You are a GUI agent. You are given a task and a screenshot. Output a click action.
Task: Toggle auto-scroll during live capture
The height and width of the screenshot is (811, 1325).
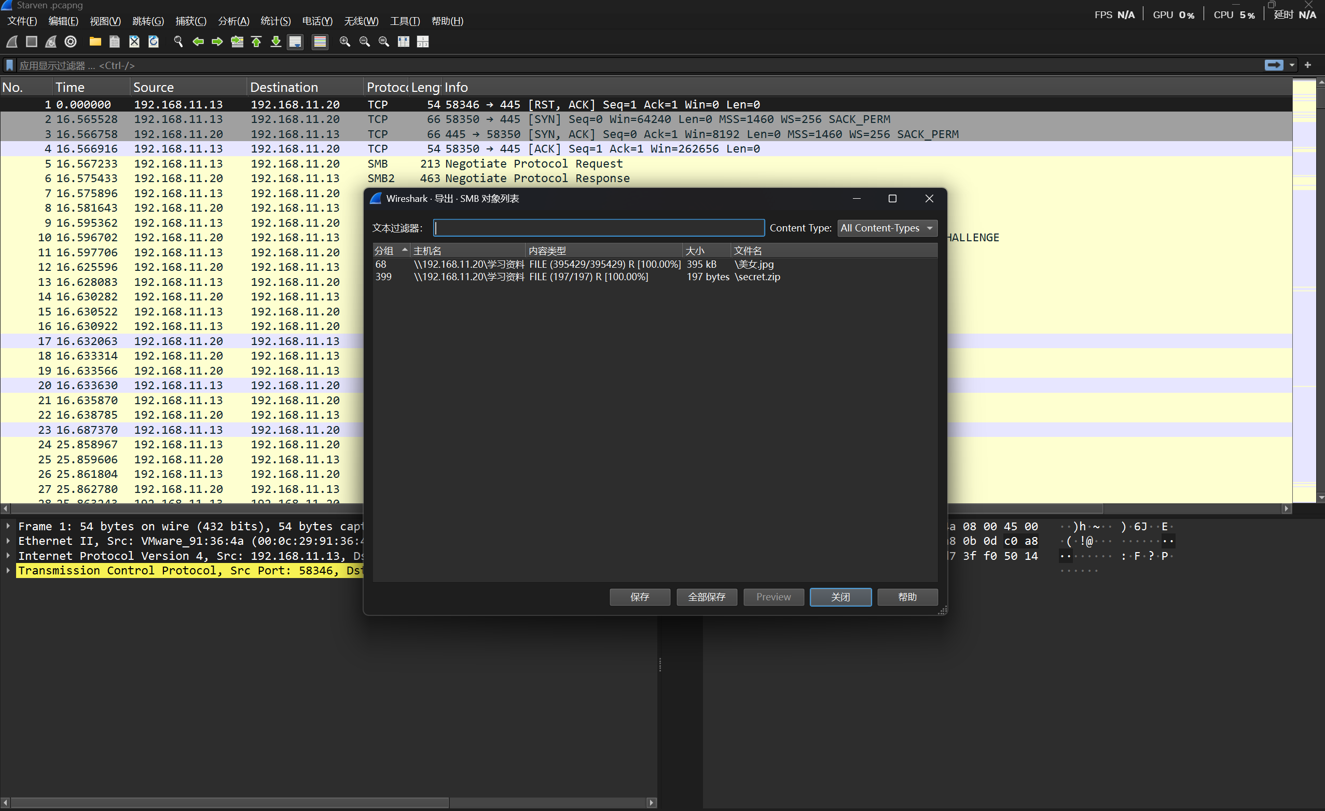295,42
